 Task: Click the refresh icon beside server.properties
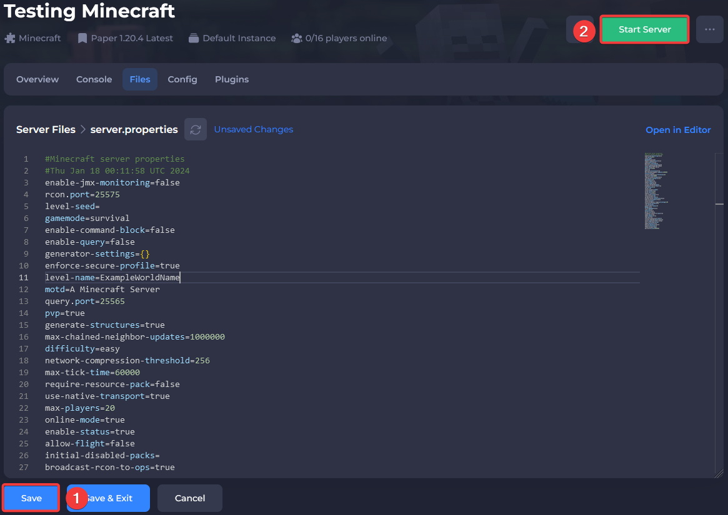coord(196,130)
